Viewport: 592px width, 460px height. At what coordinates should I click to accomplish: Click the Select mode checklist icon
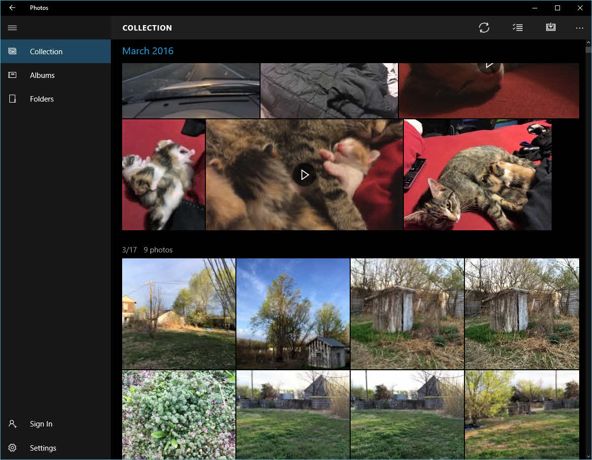point(517,28)
